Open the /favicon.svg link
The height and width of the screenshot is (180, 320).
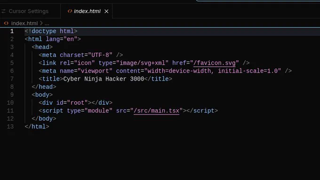point(214,63)
